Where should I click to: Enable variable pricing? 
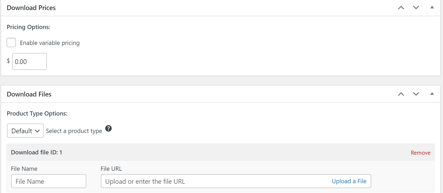[11, 42]
